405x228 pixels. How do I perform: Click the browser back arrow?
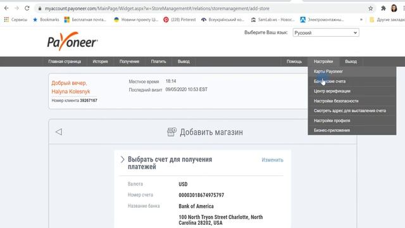6,8
